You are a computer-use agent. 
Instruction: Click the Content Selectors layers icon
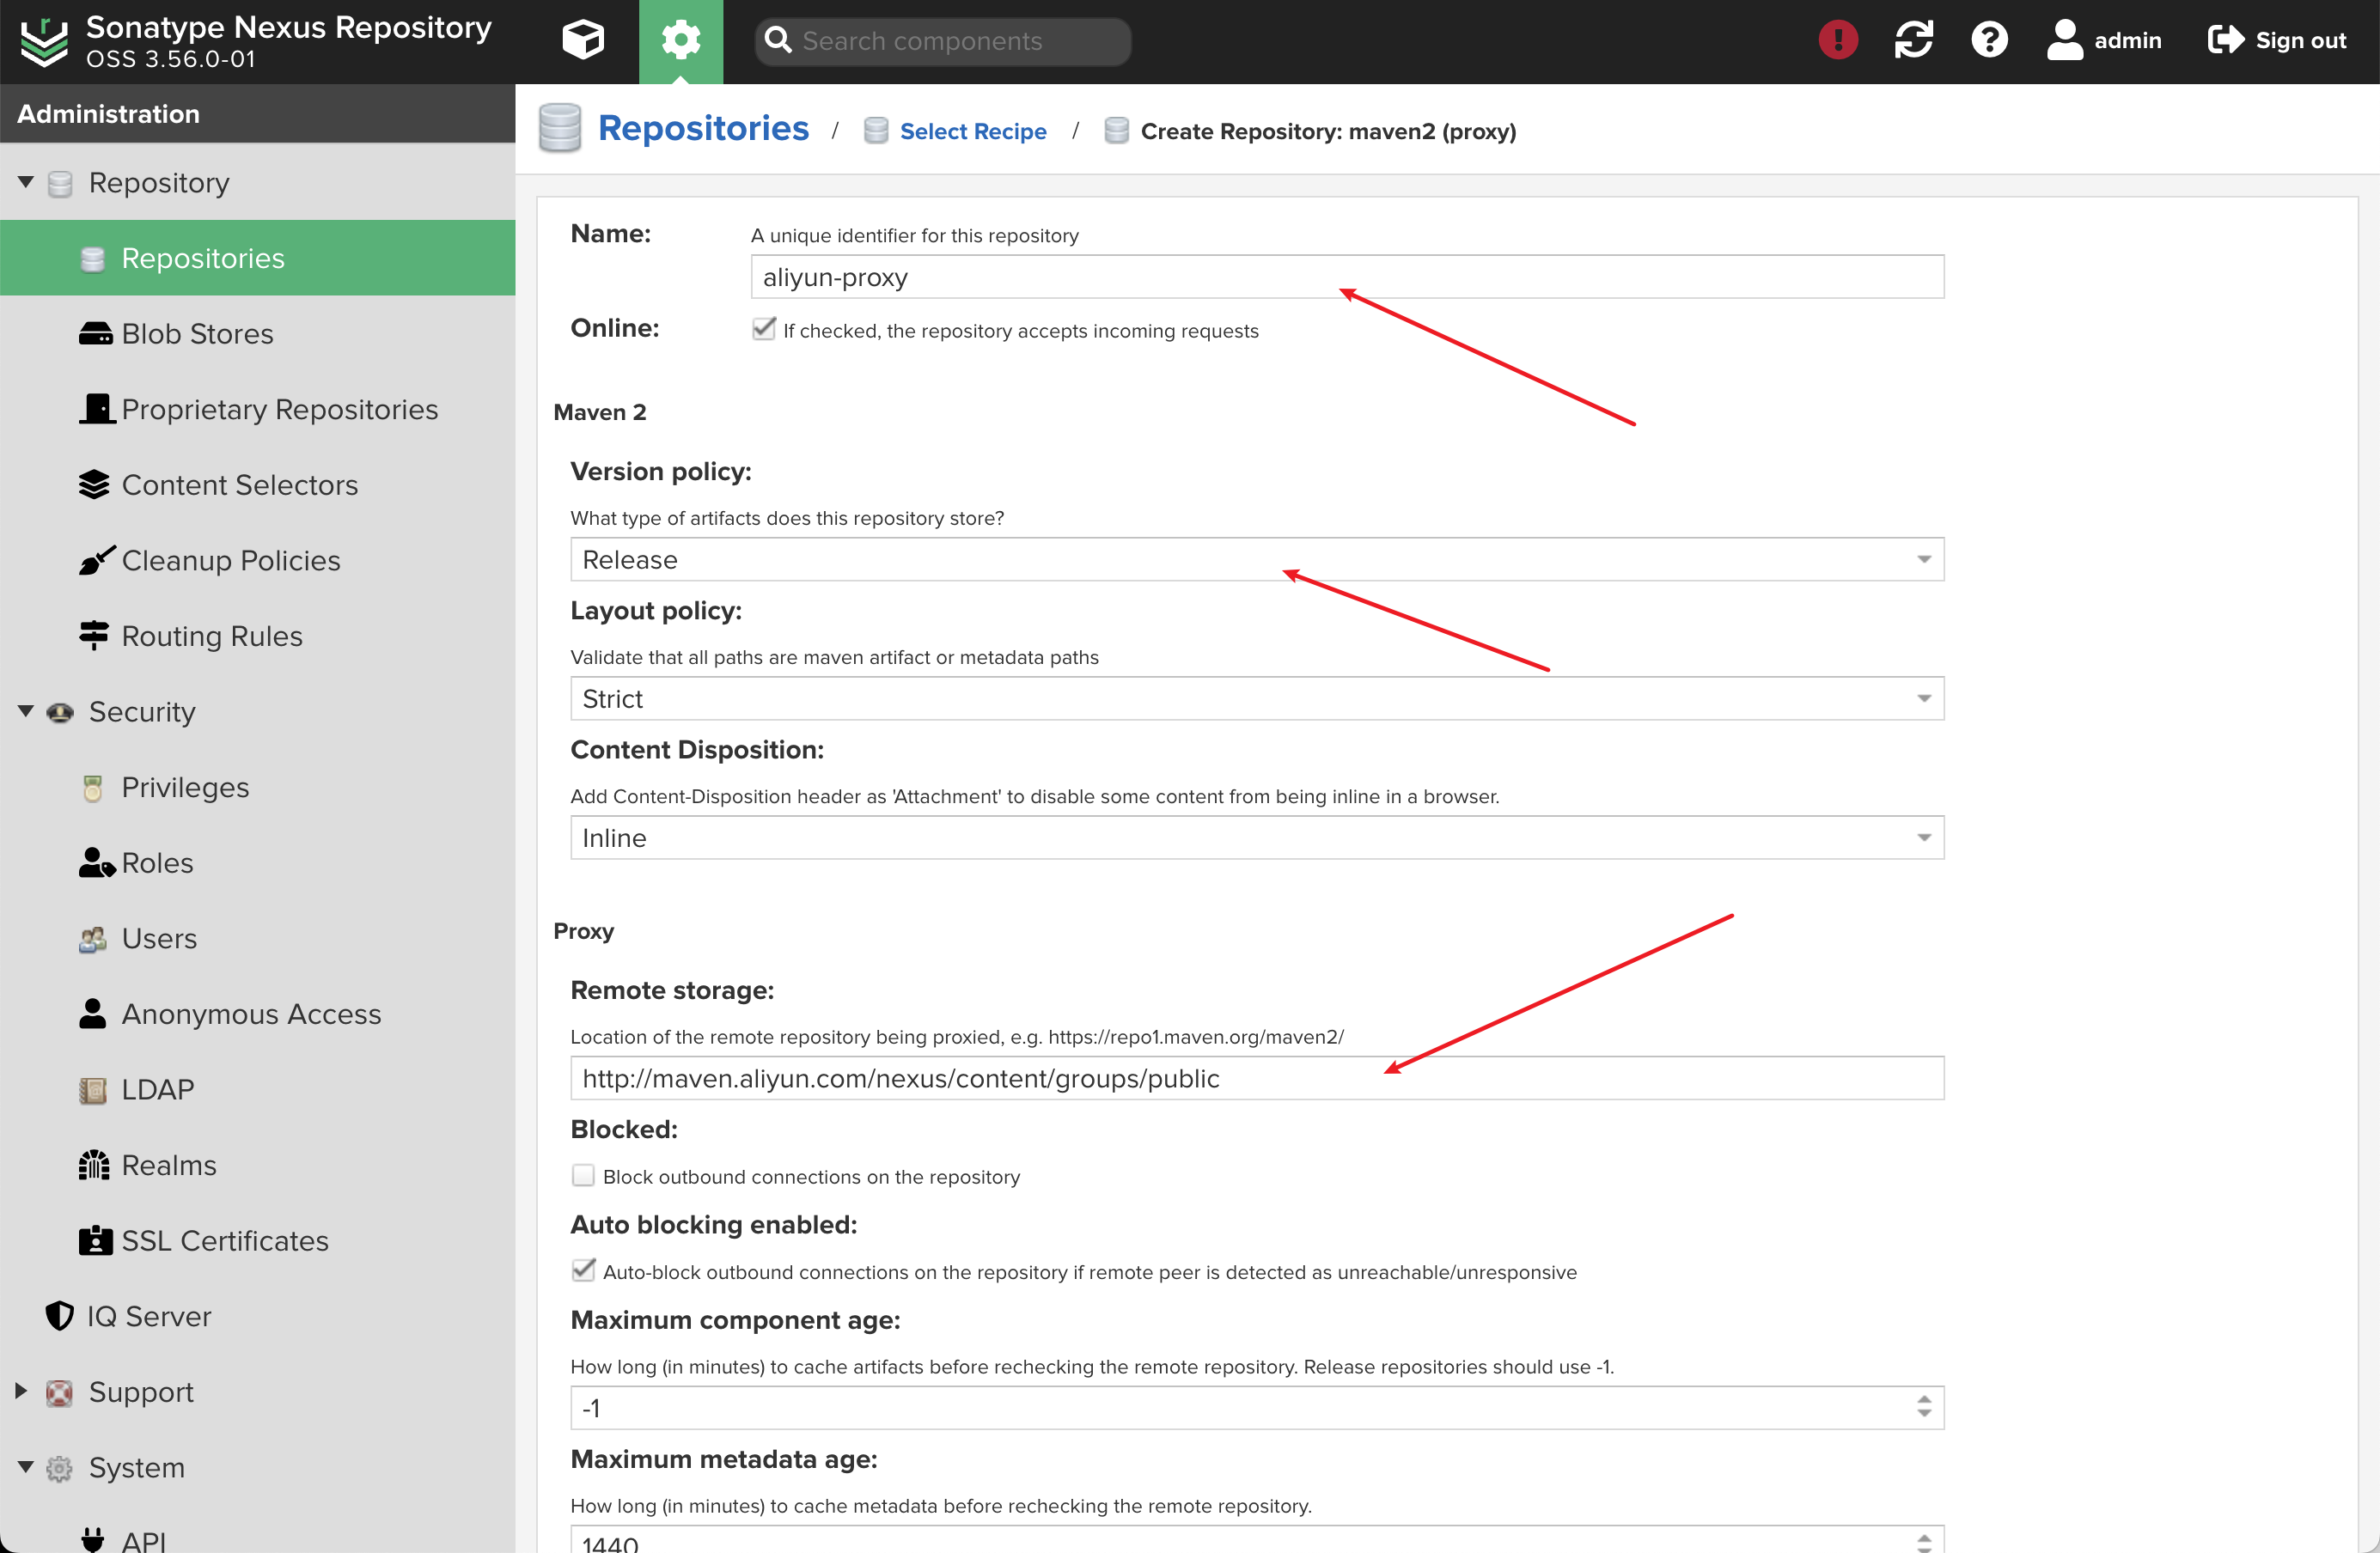pos(94,484)
